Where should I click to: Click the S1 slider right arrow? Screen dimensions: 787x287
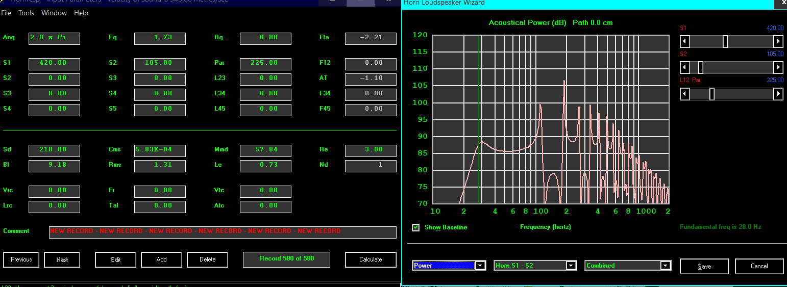coord(778,41)
